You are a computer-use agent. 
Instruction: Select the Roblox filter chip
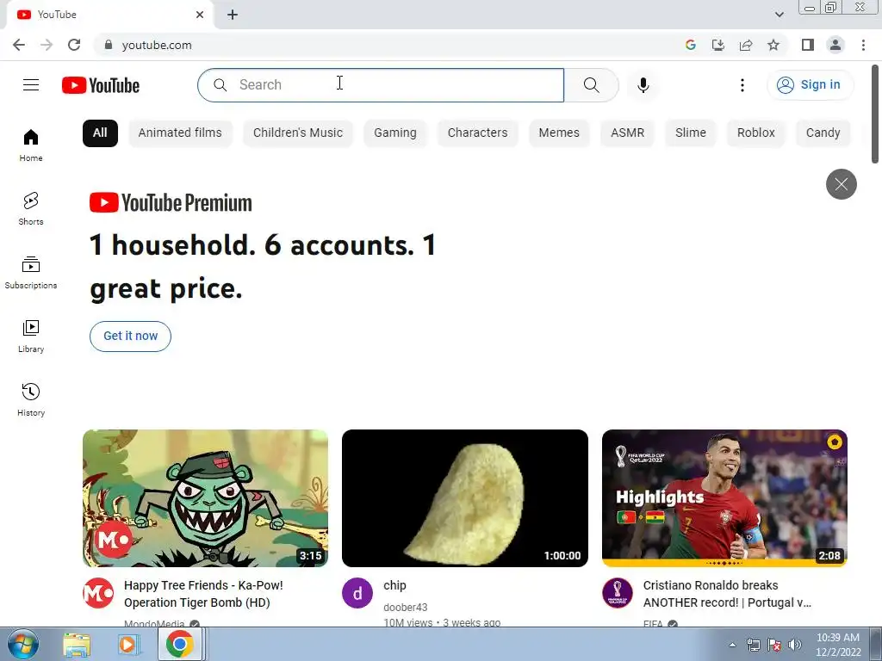pyautogui.click(x=756, y=133)
